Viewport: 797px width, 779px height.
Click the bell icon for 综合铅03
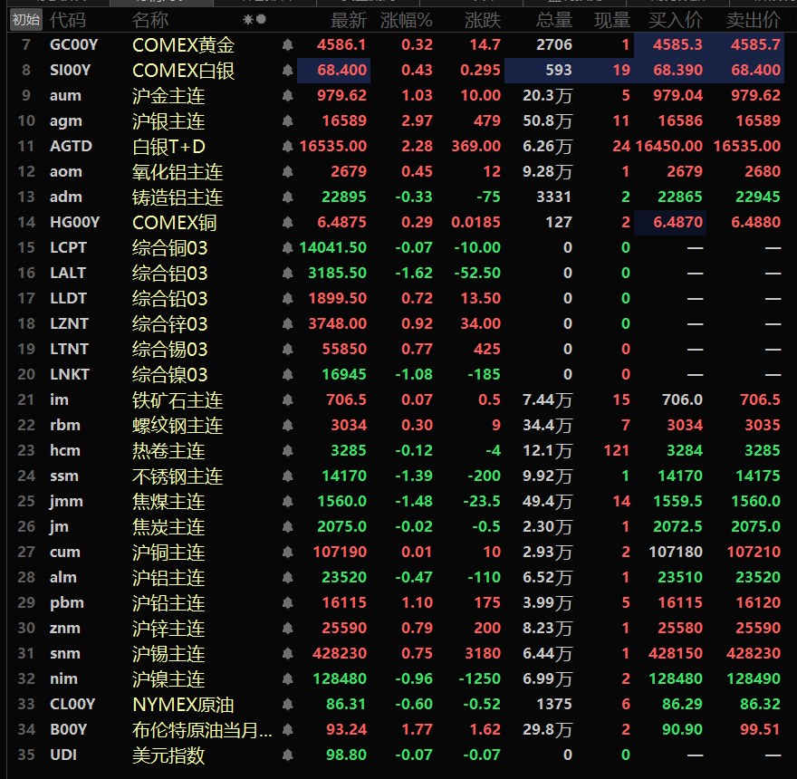[288, 299]
